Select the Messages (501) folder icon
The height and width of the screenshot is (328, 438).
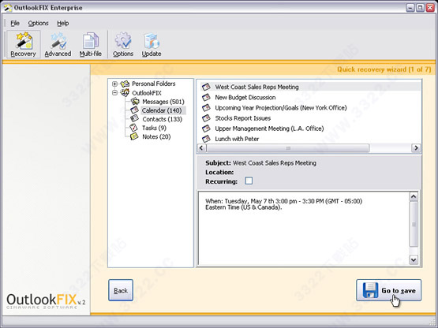pyautogui.click(x=135, y=102)
